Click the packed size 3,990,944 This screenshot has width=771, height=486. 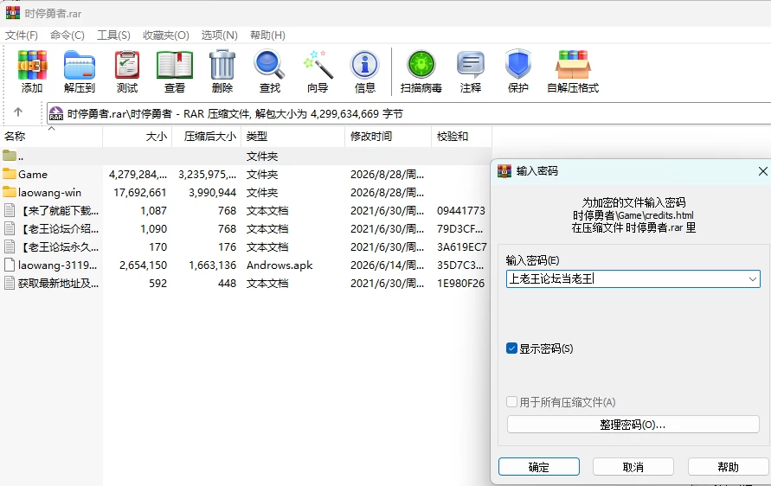[x=212, y=193]
